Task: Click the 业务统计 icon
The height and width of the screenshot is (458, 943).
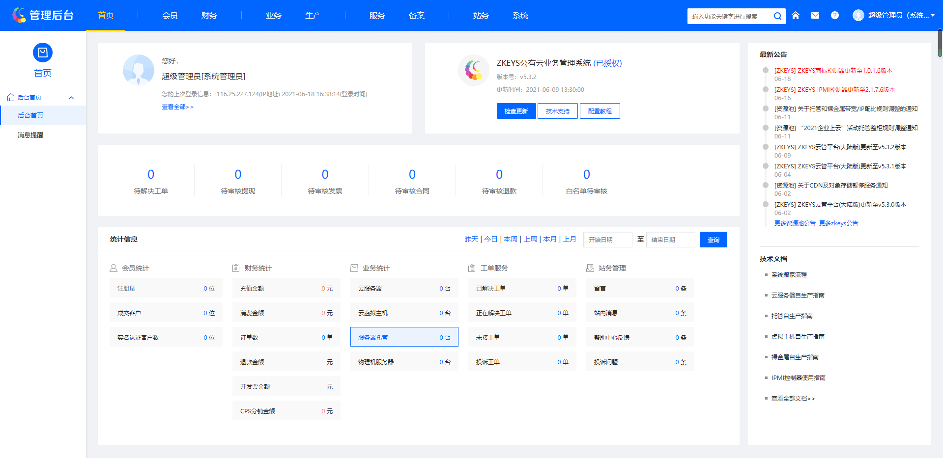Action: click(x=354, y=268)
